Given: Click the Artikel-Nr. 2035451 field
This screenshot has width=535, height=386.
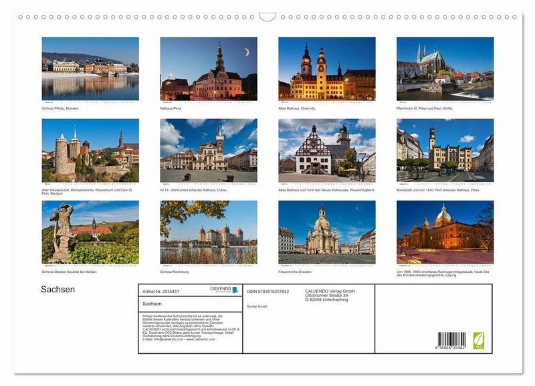Looking at the screenshot, I should click(161, 292).
